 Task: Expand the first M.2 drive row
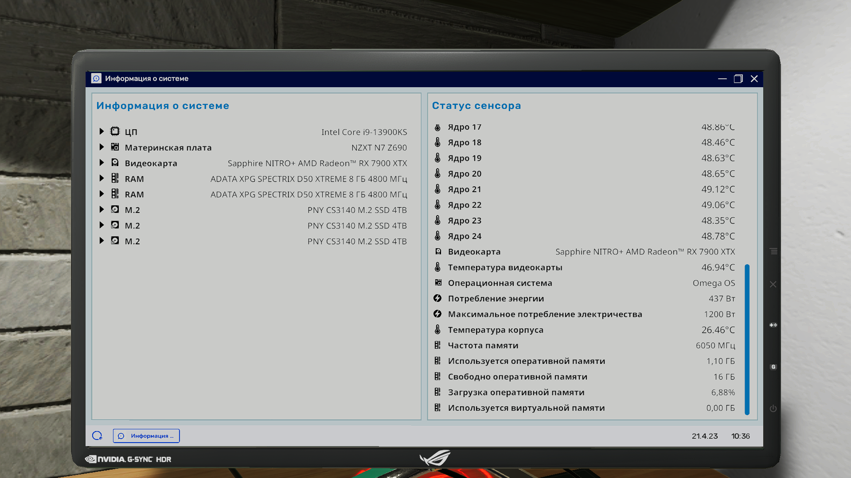(101, 209)
